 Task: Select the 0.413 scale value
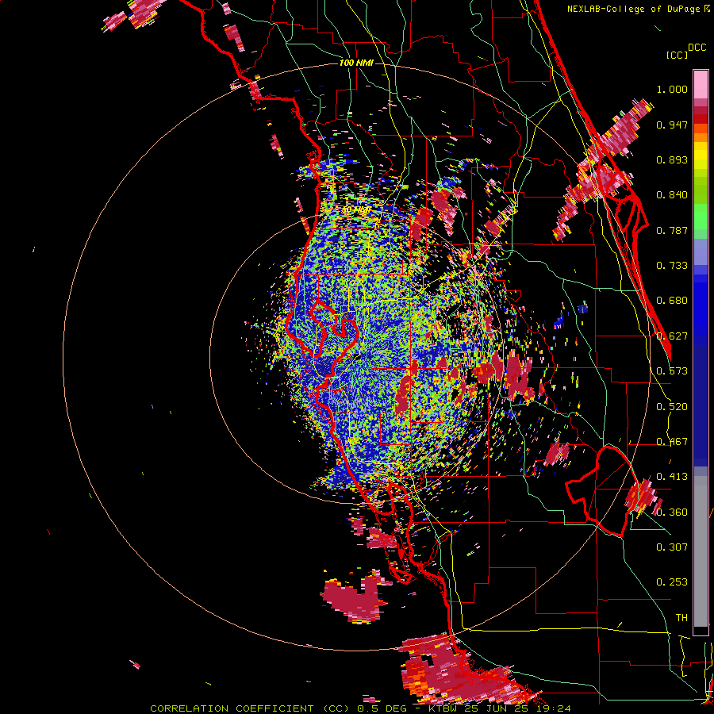click(x=672, y=477)
